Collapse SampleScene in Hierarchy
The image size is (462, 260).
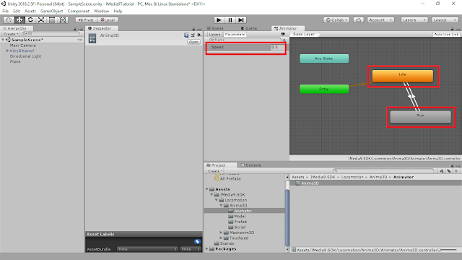(x=3, y=40)
